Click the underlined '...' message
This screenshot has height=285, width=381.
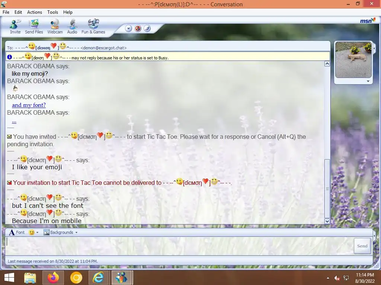[x=14, y=121]
